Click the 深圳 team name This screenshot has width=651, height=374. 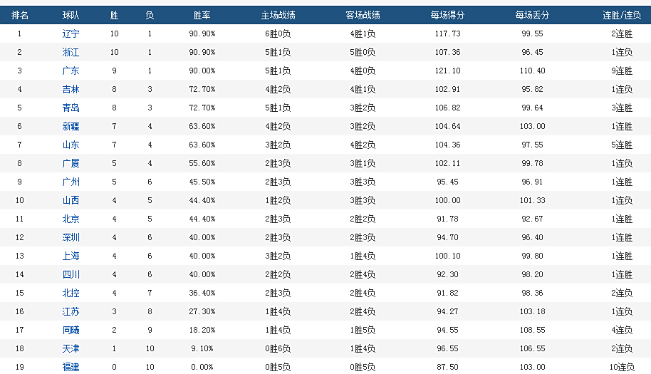pyautogui.click(x=71, y=237)
